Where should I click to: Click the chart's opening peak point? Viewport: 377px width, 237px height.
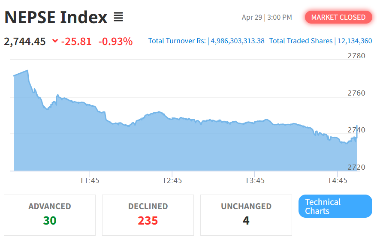pyautogui.click(x=28, y=71)
